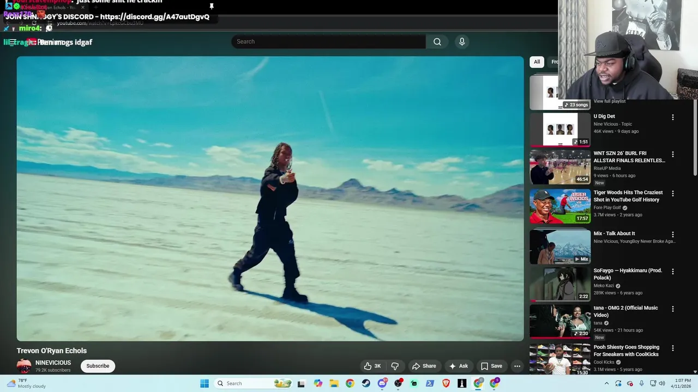
Task: Click the YouTube search magnifier button
Action: tap(437, 42)
